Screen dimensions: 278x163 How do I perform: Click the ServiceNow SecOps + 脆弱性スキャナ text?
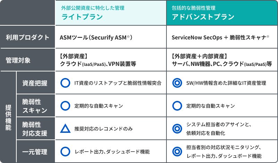click(220, 37)
